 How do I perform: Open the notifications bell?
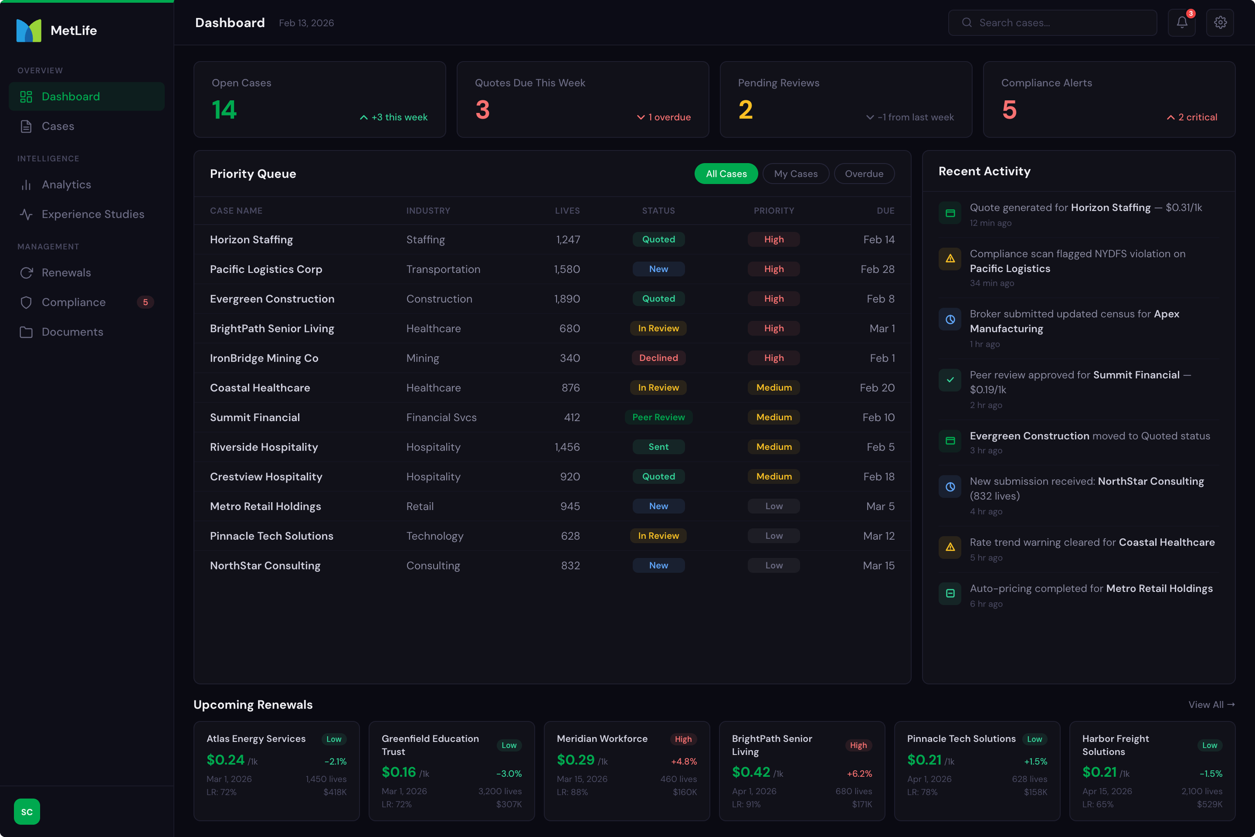(x=1181, y=23)
